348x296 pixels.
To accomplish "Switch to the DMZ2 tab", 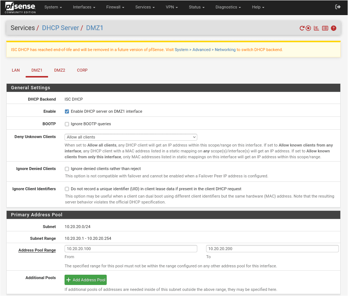I will [x=59, y=70].
